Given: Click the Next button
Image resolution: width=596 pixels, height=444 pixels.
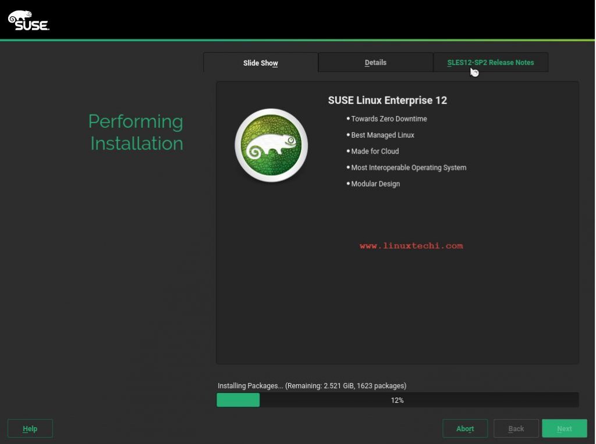Looking at the screenshot, I should [x=563, y=428].
